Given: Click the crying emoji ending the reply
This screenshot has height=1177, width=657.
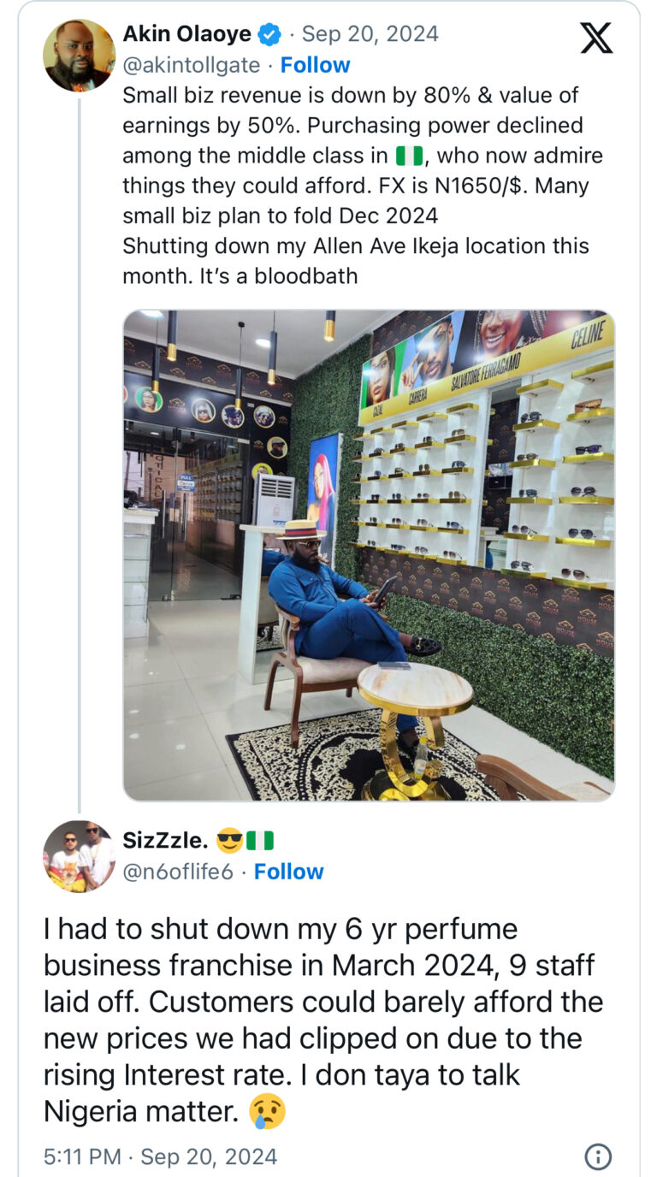Looking at the screenshot, I should pyautogui.click(x=267, y=1111).
